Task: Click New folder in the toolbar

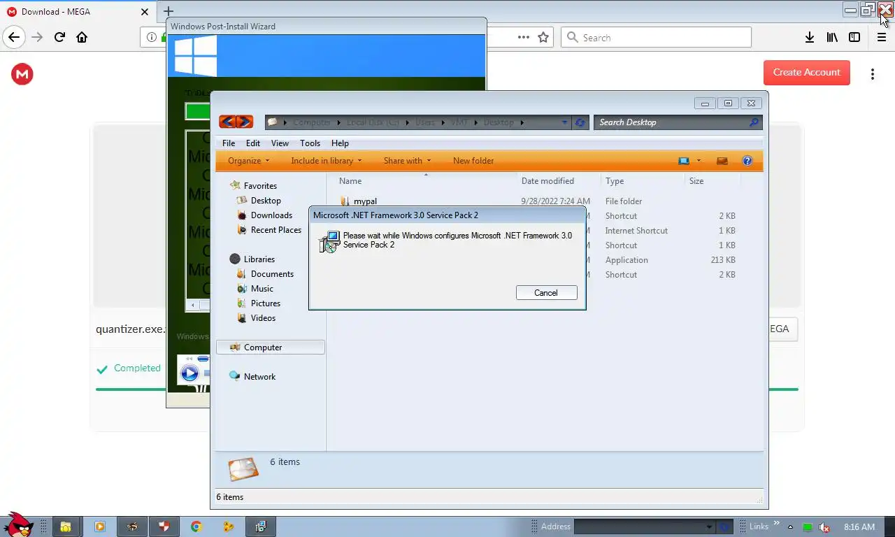Action: [x=473, y=161]
